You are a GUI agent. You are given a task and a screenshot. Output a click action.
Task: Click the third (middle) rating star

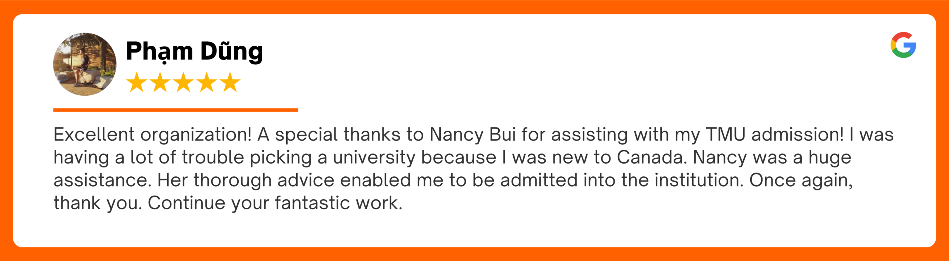tap(183, 82)
